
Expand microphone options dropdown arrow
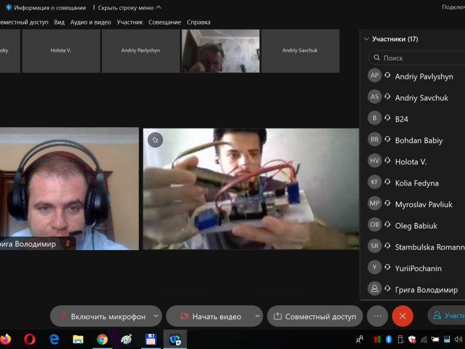pos(156,316)
